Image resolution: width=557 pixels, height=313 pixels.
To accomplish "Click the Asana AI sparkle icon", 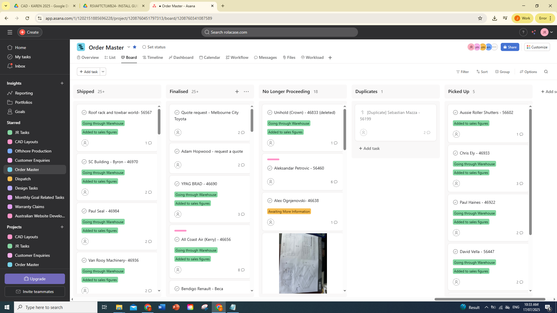I will [534, 32].
